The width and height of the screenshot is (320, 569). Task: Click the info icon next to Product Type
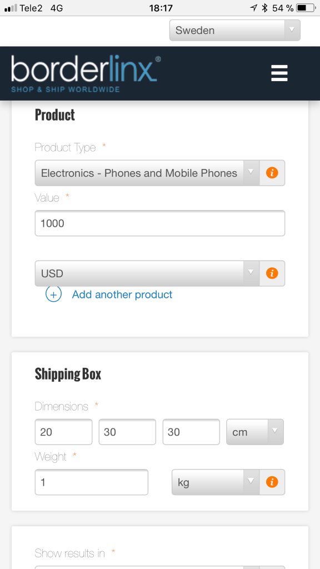click(x=272, y=173)
